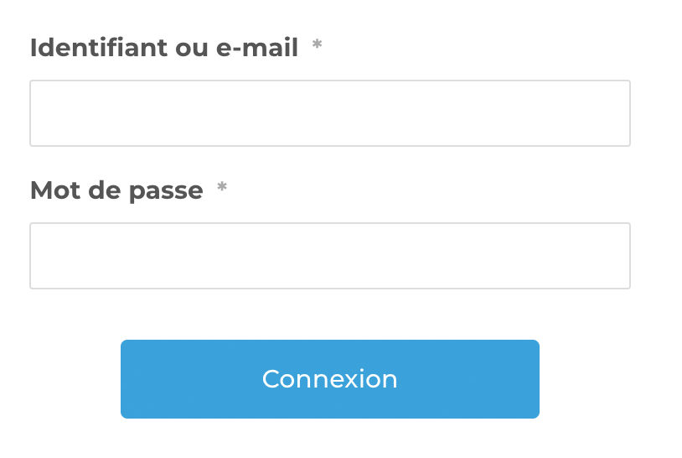The width and height of the screenshot is (682, 458).
Task: Click the required marker of the password field
Action: point(222,189)
